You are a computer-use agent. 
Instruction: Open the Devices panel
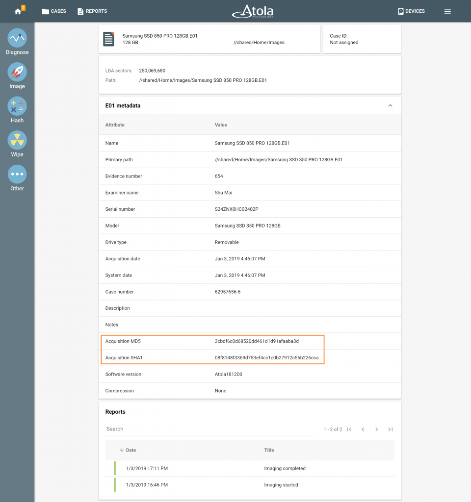412,11
